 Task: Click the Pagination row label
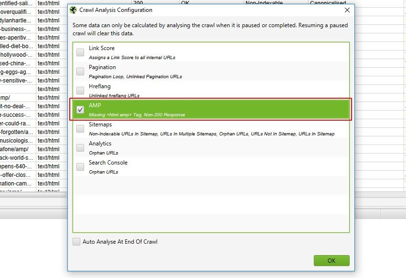(102, 67)
